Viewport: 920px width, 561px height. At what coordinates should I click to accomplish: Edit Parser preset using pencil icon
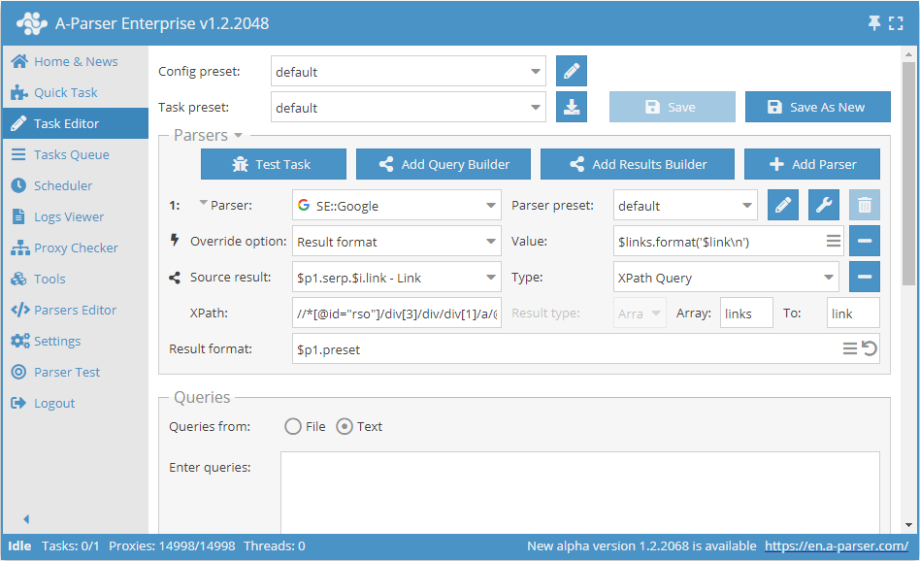click(x=782, y=205)
